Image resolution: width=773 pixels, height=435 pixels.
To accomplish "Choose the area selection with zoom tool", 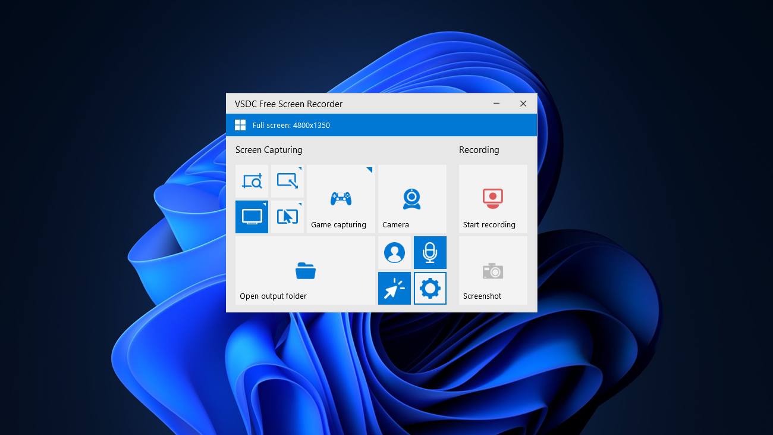I will pos(252,181).
